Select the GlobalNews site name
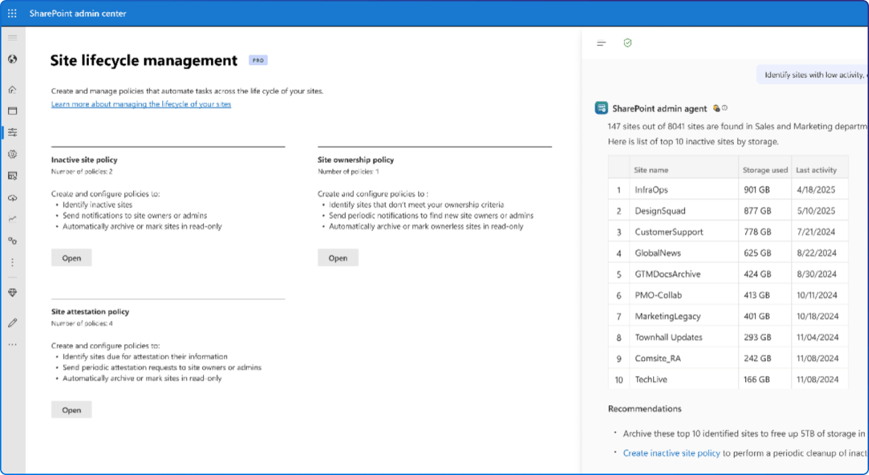Screen dimensions: 869x475 coord(658,253)
